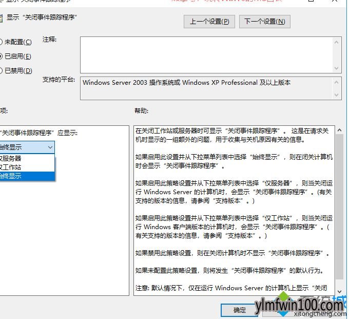Click the policy setting icon beside the title

pyautogui.click(x=1, y=18)
